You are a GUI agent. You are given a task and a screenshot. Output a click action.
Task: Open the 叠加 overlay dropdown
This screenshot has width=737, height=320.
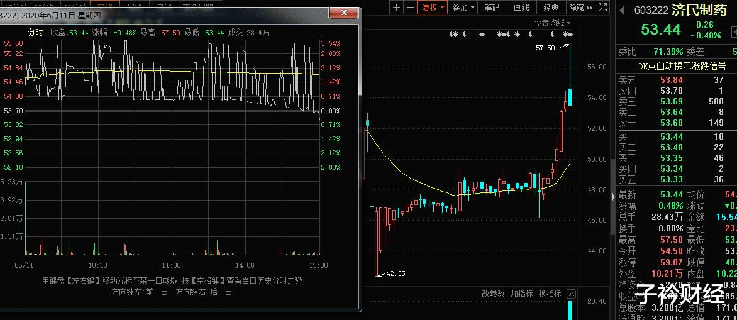tap(463, 7)
